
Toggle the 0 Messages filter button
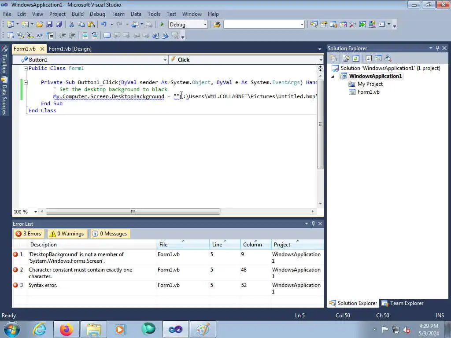(x=110, y=234)
